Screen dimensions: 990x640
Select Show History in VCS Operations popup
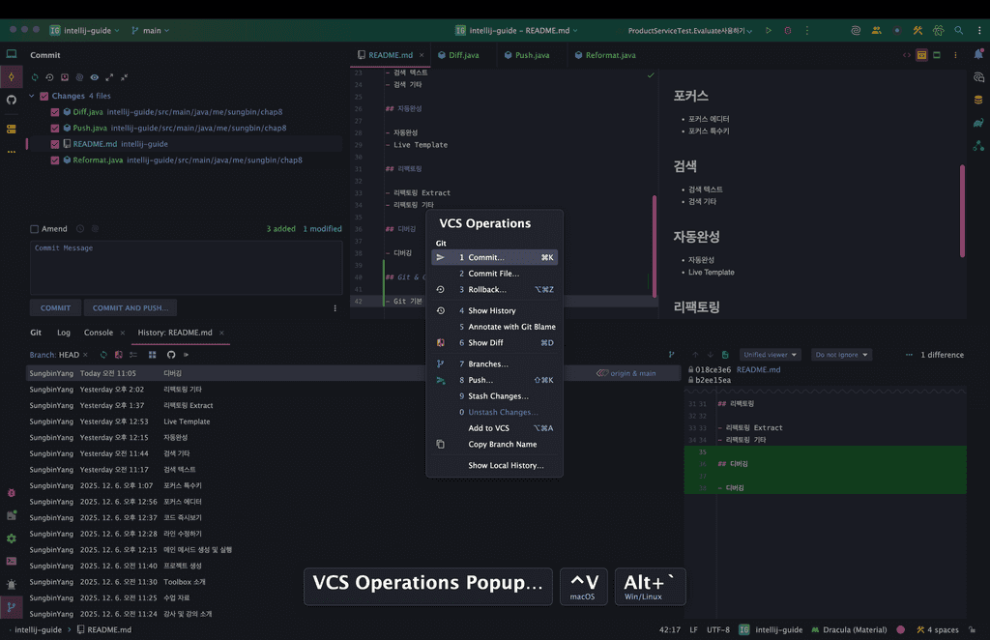point(491,310)
